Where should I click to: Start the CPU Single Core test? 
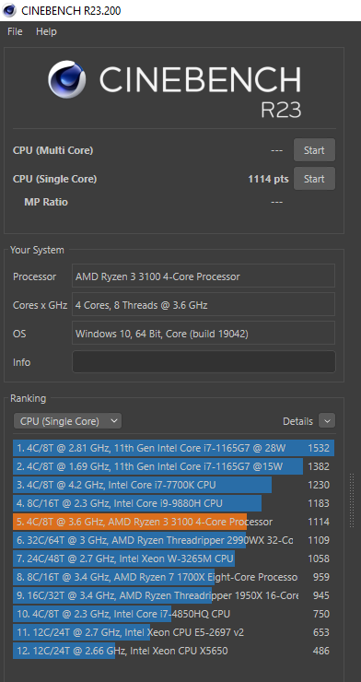click(x=314, y=179)
